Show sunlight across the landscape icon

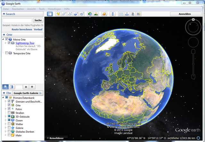[x=96, y=14]
